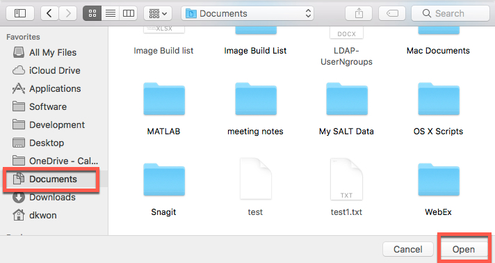Select the Snagit folder icon
This screenshot has width=495, height=263.
coord(164,180)
